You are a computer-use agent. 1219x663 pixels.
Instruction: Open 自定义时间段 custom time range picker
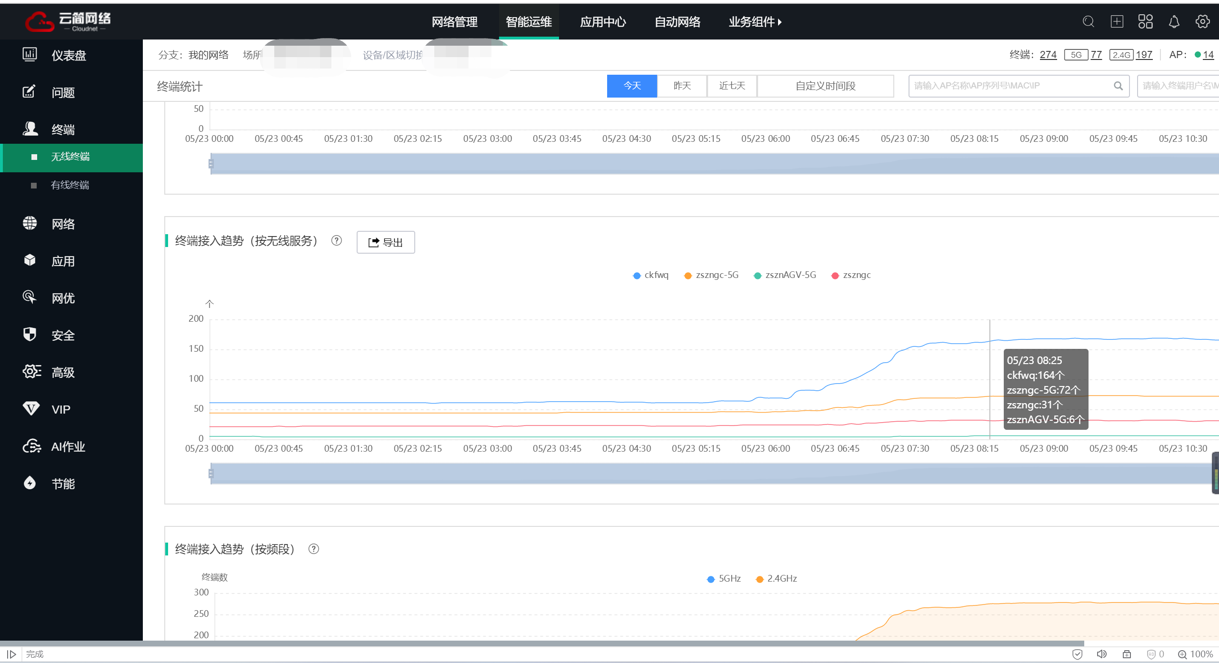pos(825,86)
